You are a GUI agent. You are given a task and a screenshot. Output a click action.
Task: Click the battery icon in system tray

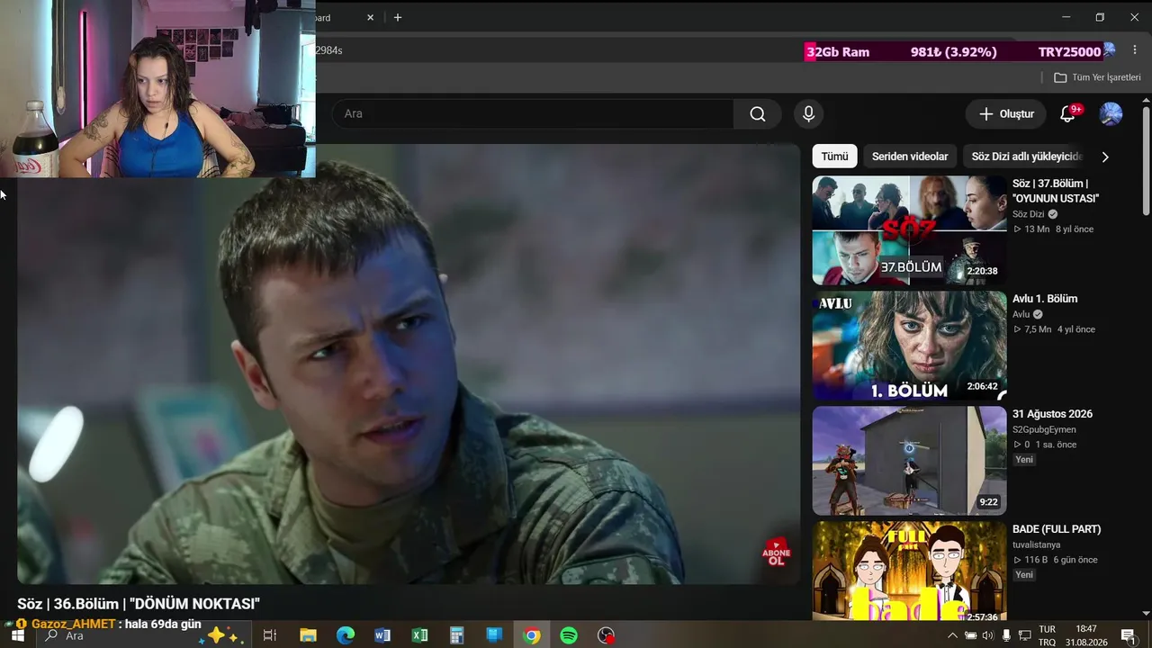970,635
